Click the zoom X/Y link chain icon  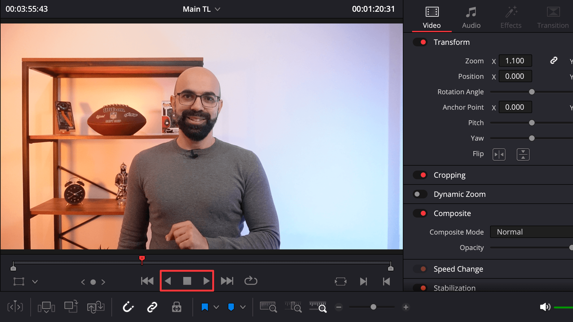click(554, 61)
